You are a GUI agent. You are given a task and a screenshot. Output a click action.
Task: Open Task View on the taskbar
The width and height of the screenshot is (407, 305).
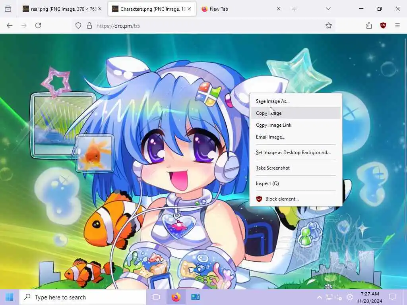(x=156, y=297)
